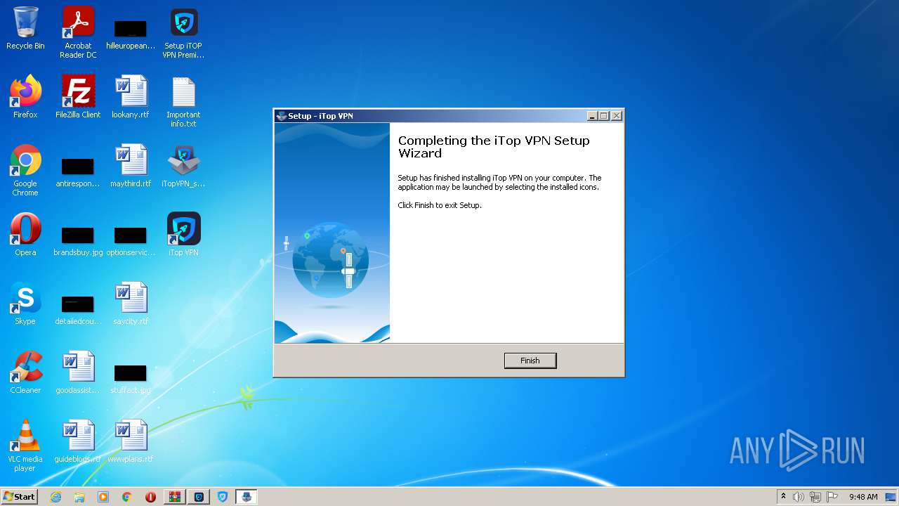Click active Setup installer taskbar button
Screen dimensions: 899x506
coord(247,497)
